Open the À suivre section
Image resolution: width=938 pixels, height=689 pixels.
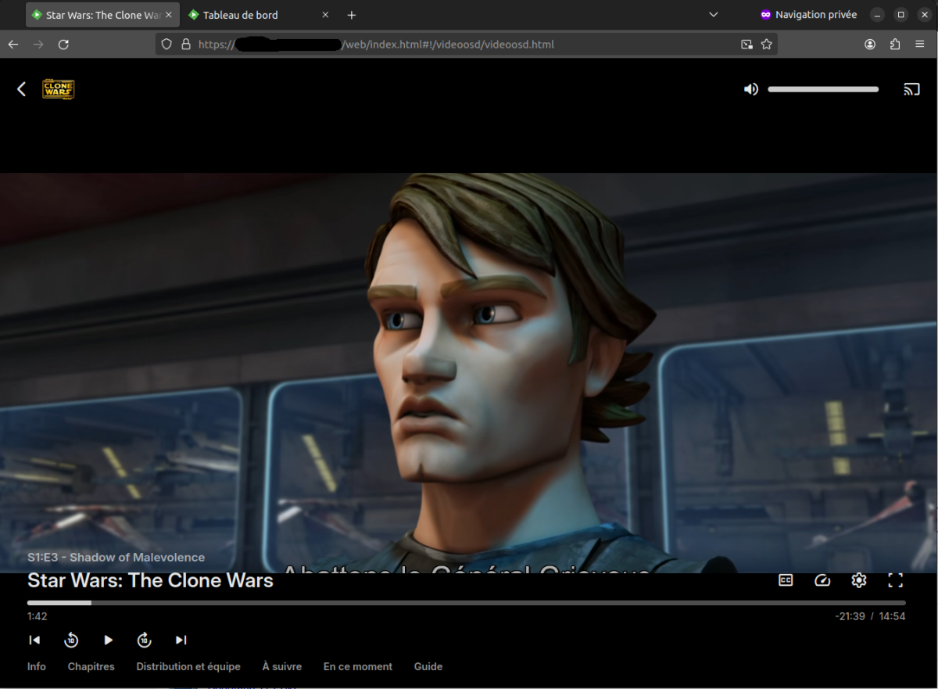pyautogui.click(x=281, y=666)
